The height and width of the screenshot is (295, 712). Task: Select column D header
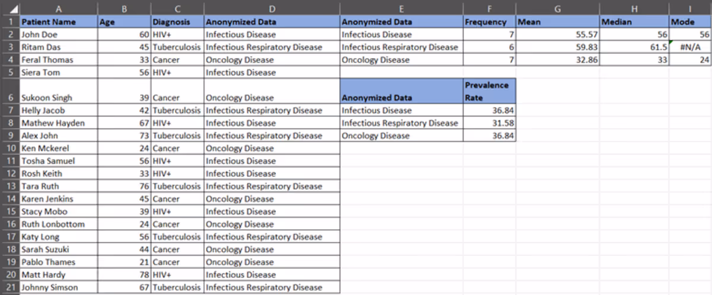pyautogui.click(x=272, y=8)
